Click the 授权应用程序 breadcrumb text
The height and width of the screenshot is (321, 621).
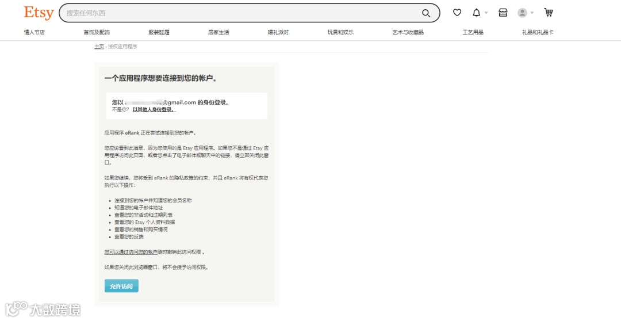pos(122,47)
